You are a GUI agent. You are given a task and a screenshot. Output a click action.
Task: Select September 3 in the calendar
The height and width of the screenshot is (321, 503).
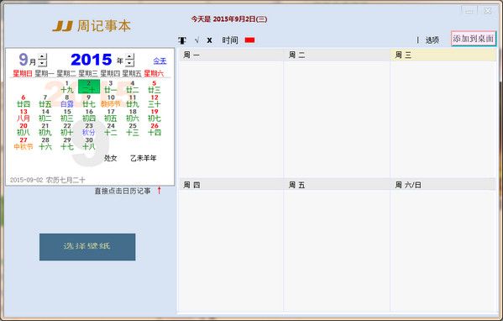pyautogui.click(x=111, y=87)
